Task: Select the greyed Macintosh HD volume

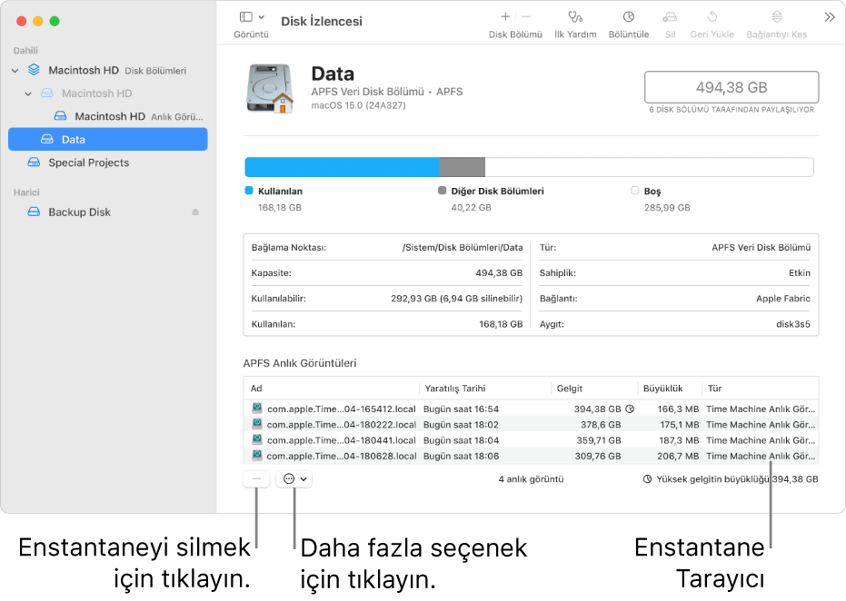Action: (x=108, y=94)
